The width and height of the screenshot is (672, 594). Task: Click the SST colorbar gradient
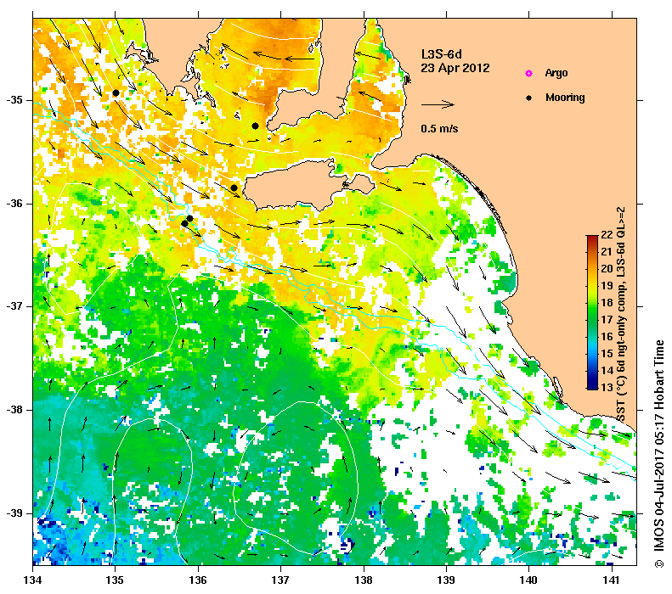pyautogui.click(x=592, y=312)
